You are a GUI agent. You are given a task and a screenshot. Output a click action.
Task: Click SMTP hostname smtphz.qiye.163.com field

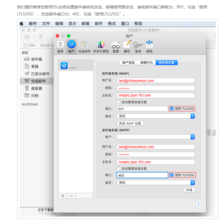[156, 162]
